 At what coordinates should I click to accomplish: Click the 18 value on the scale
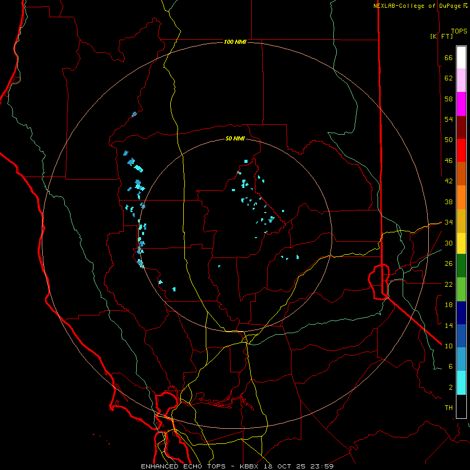449,304
